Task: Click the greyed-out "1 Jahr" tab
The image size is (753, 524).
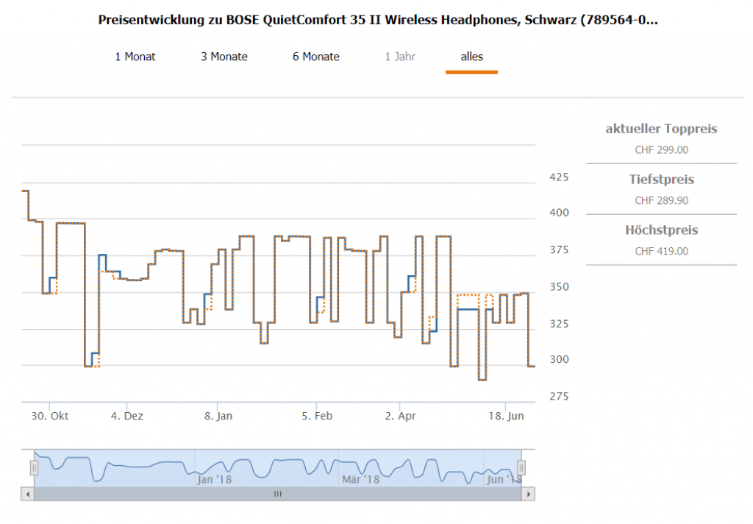Action: coord(400,57)
